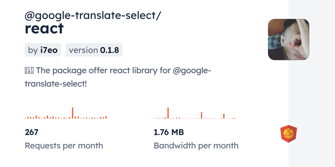Select the bold "react" package name
The image size is (335, 167).
pyautogui.click(x=44, y=28)
